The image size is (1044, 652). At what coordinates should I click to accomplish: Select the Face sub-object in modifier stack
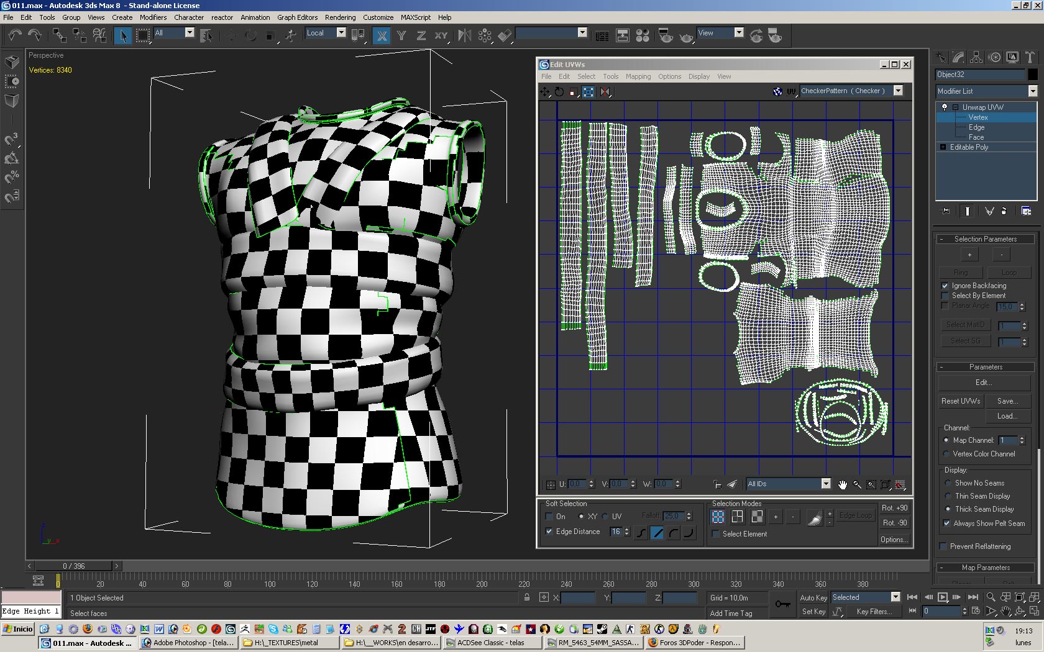coord(976,137)
